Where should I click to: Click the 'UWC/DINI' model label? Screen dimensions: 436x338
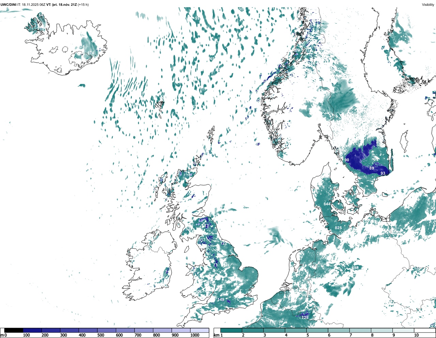coord(9,4)
